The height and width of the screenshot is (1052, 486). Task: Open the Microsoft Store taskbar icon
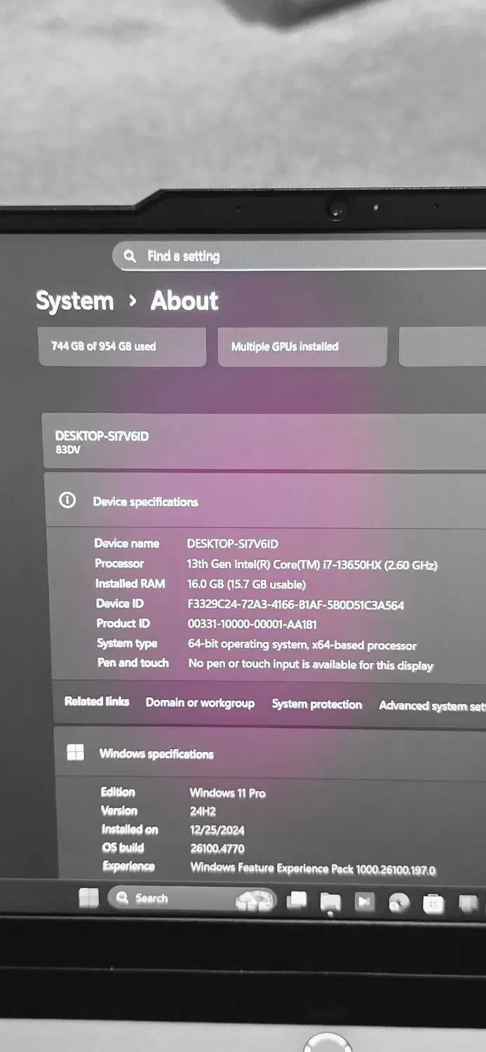[433, 904]
